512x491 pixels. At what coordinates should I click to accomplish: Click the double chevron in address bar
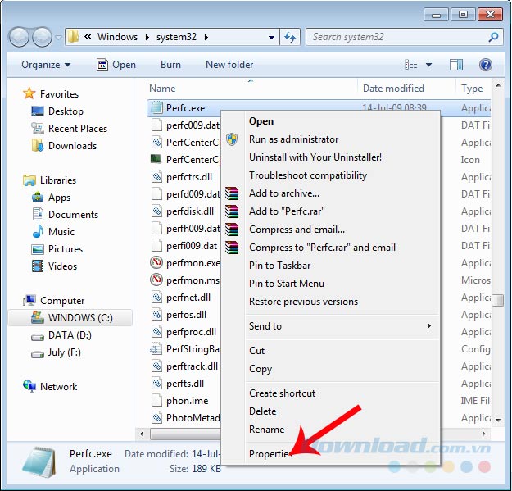click(88, 37)
